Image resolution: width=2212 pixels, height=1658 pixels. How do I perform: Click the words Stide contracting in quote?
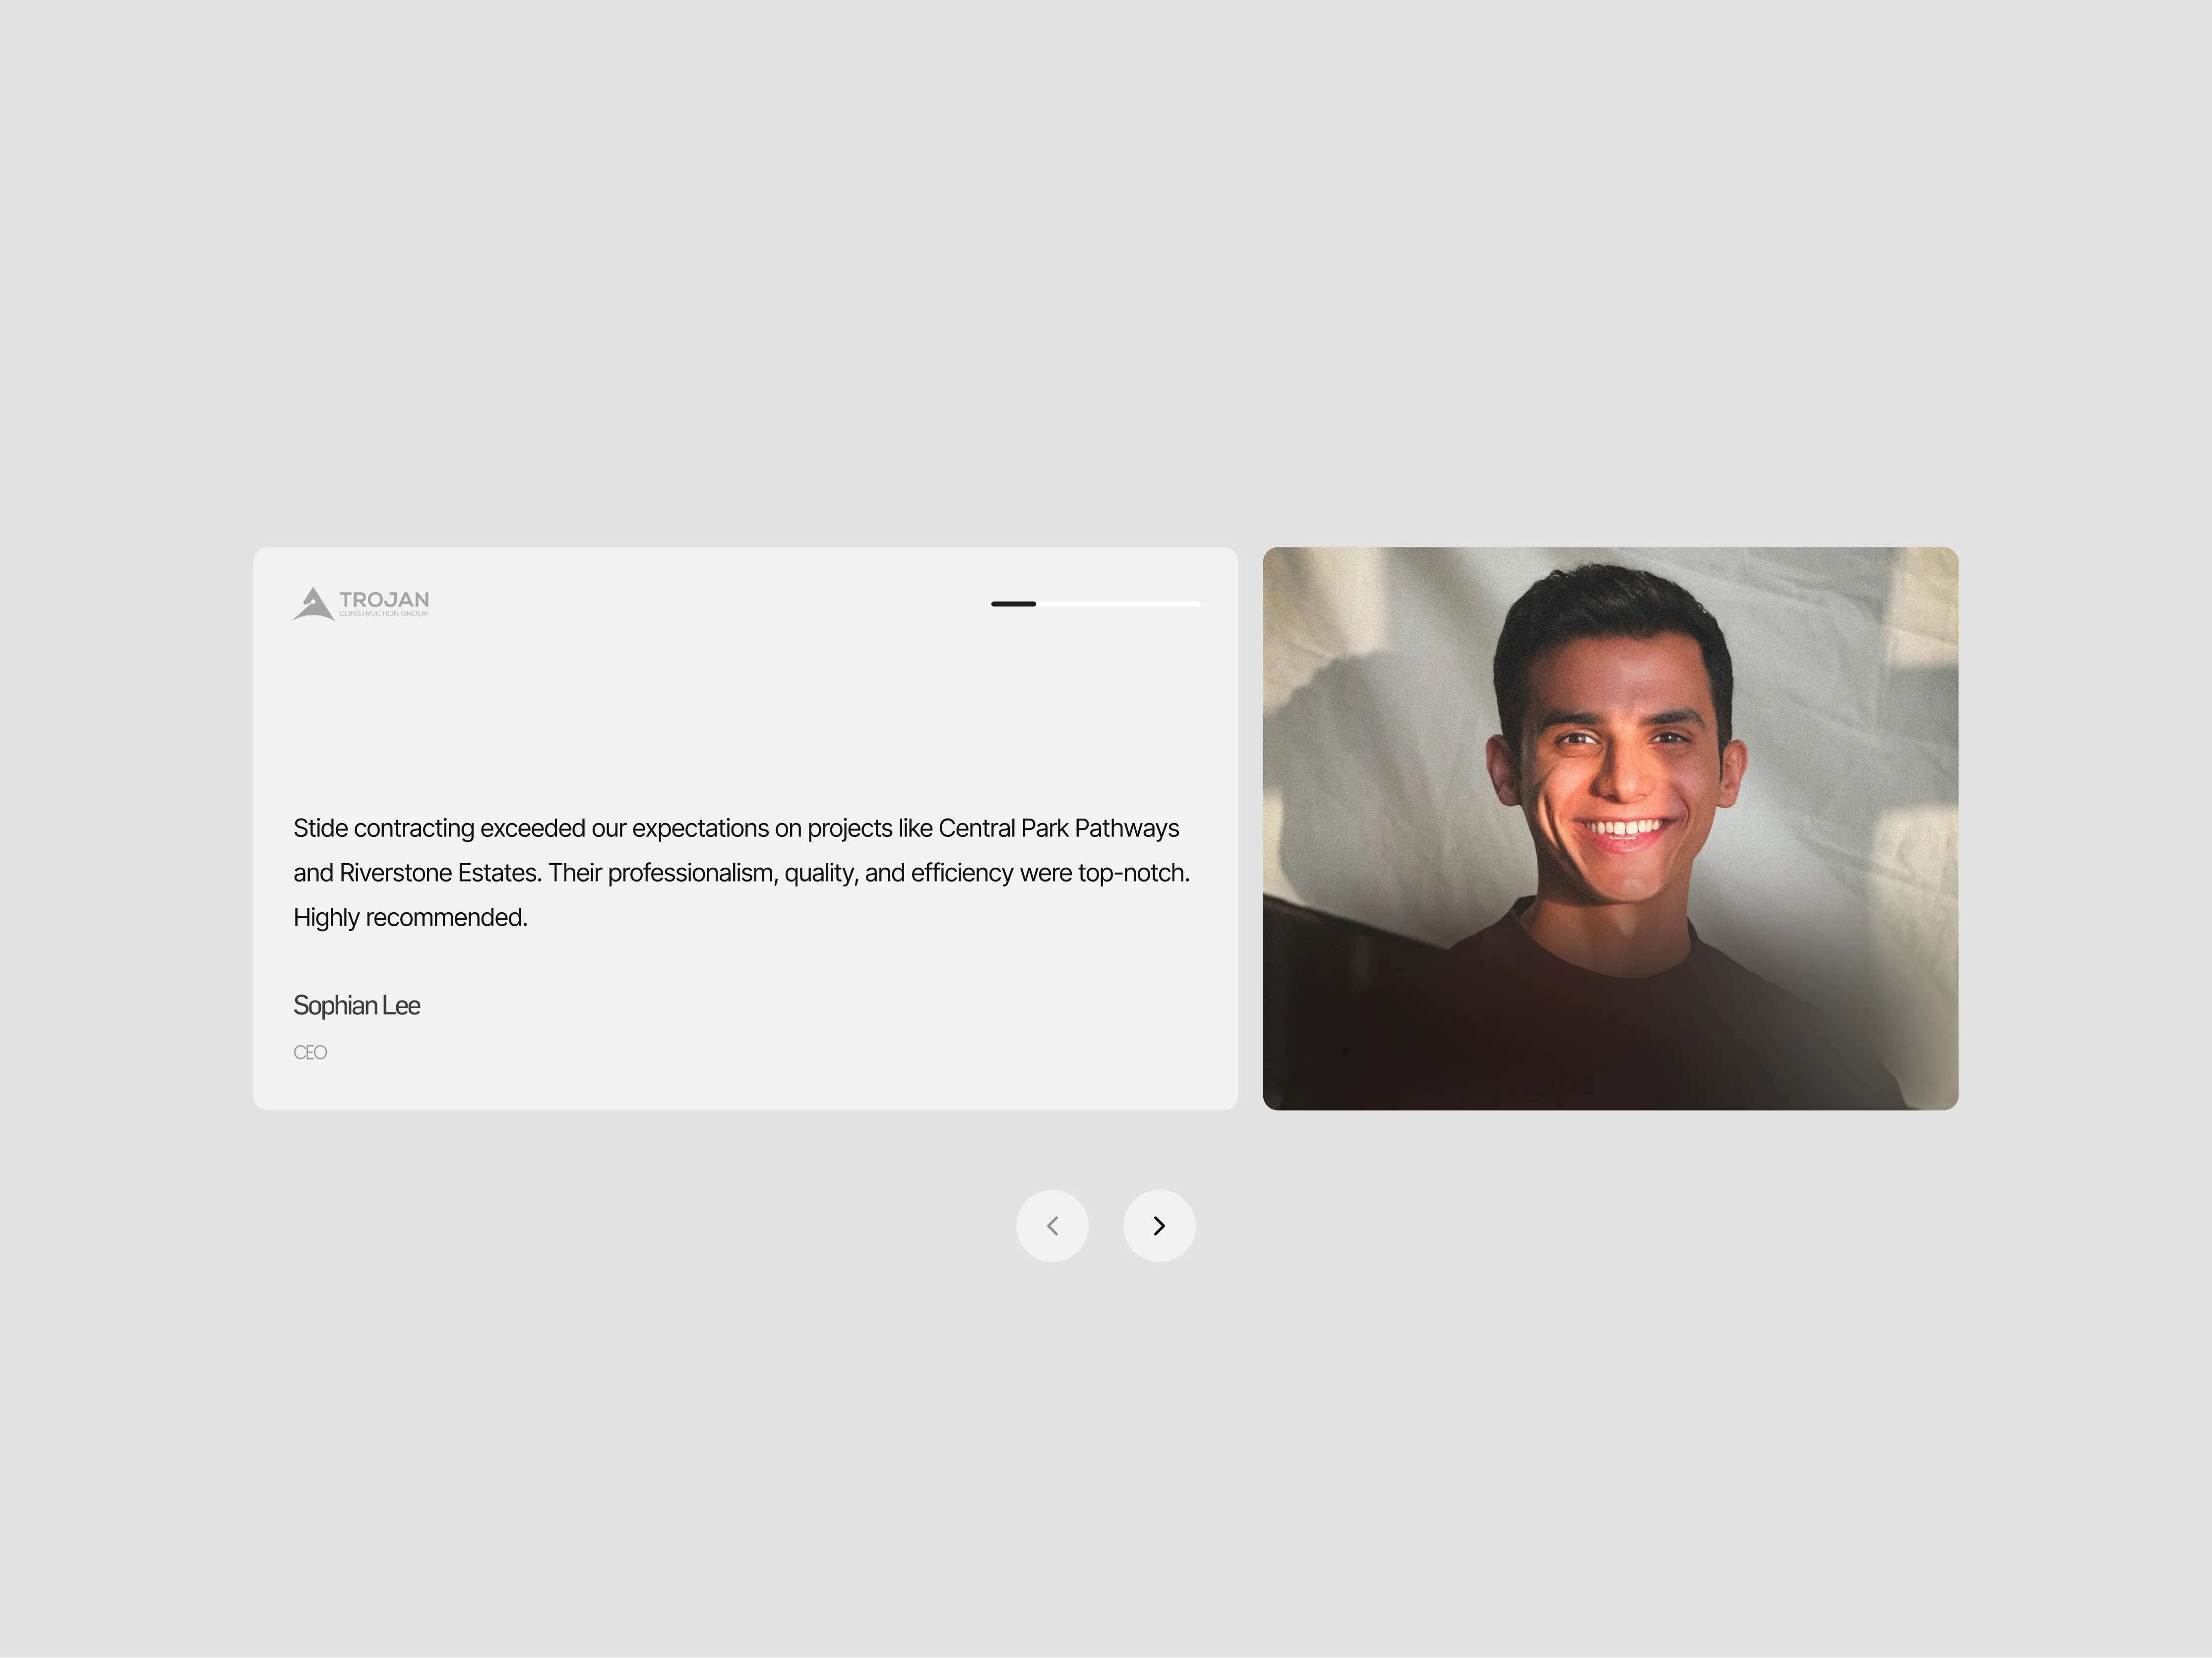pyautogui.click(x=383, y=829)
